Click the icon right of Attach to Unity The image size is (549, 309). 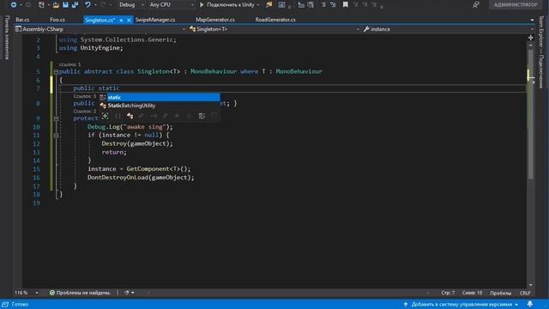268,5
